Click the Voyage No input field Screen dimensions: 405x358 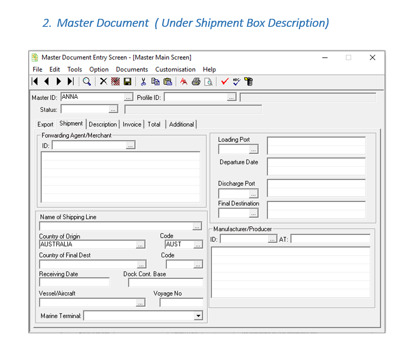[181, 302]
